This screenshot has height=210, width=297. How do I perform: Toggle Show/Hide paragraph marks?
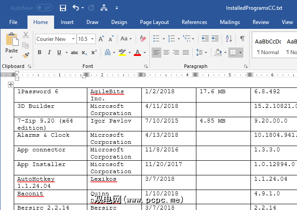[x=242, y=39]
